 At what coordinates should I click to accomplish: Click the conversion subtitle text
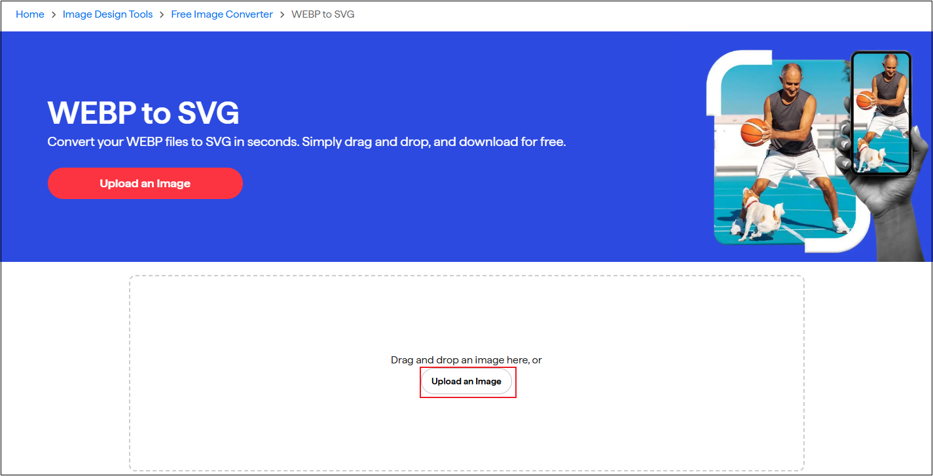pos(306,141)
